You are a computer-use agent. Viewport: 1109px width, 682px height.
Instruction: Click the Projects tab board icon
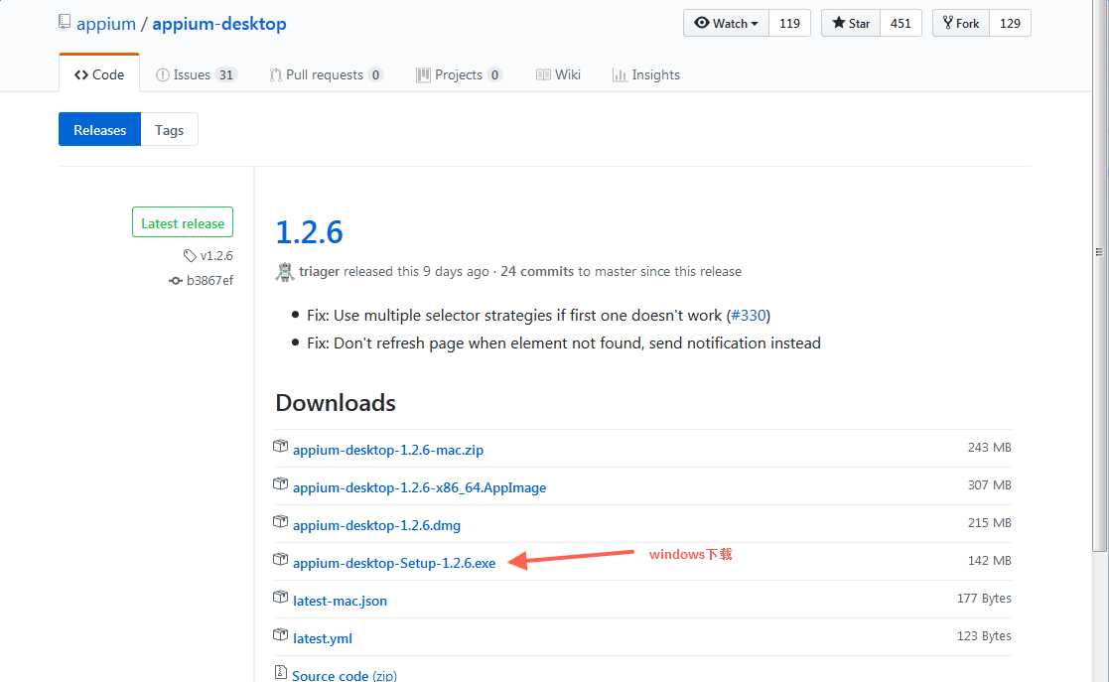coord(423,75)
